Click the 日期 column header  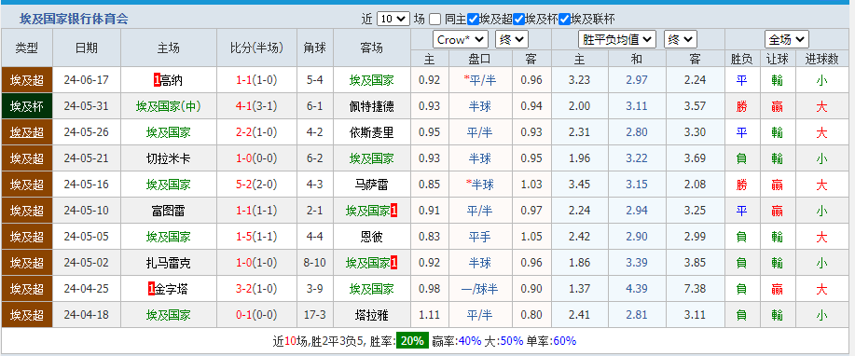86,48
